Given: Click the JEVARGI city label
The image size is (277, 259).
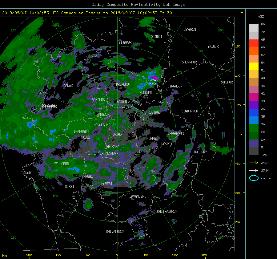Looking at the screenshot, I should [190, 30].
